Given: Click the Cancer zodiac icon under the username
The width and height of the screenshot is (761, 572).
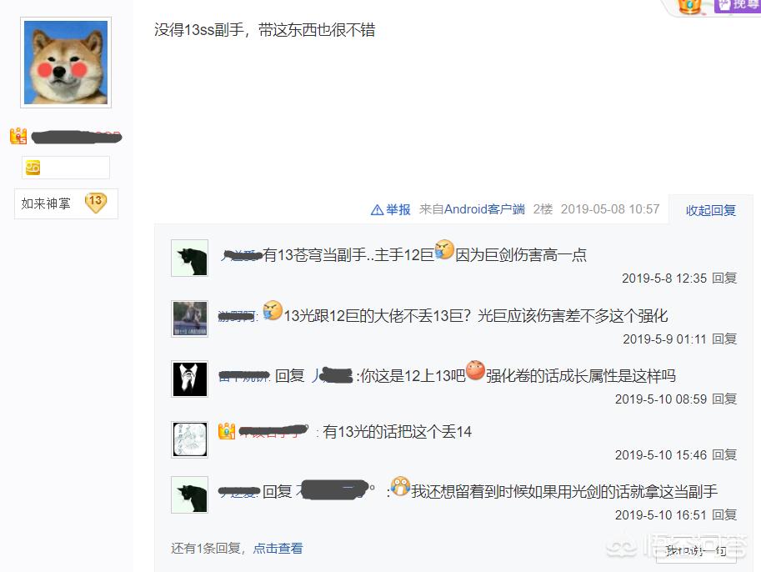Looking at the screenshot, I should [x=33, y=168].
